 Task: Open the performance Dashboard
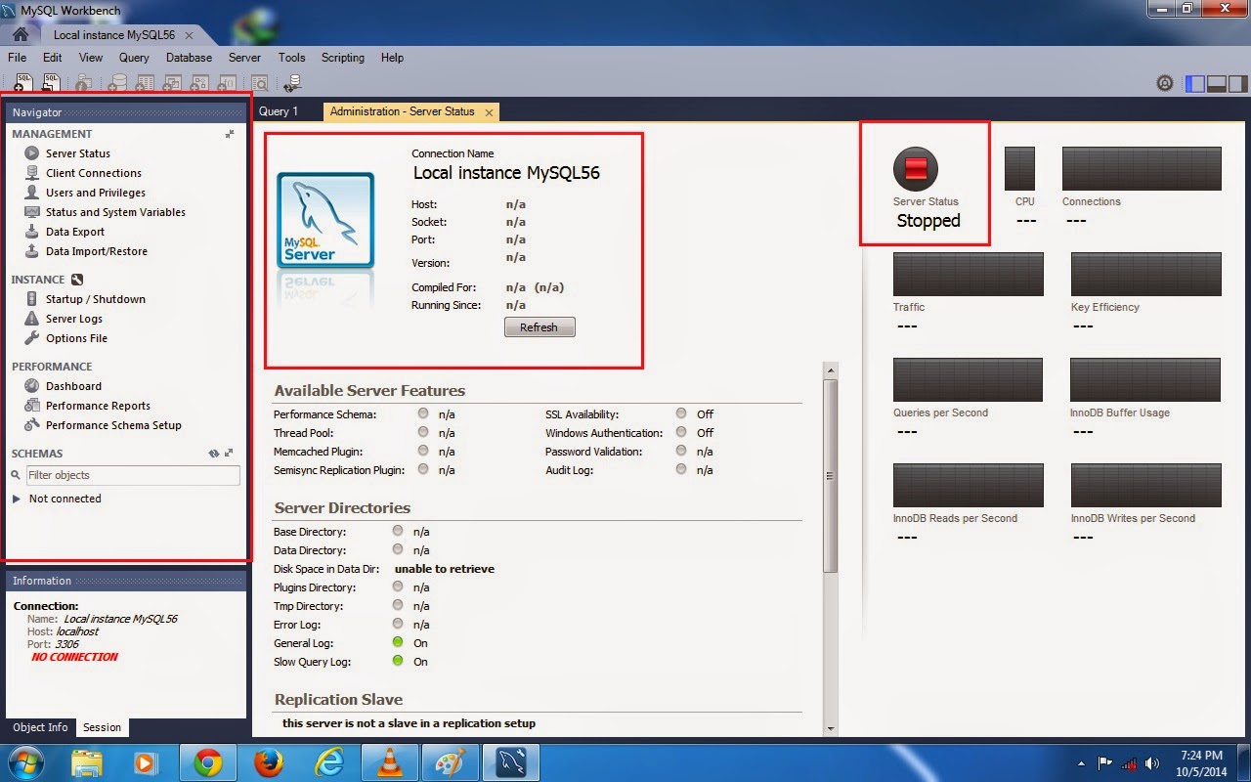pyautogui.click(x=73, y=386)
